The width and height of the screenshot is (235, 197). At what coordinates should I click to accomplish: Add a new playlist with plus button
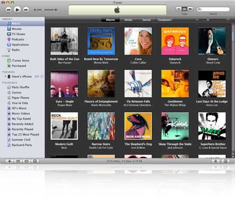click(x=10, y=161)
